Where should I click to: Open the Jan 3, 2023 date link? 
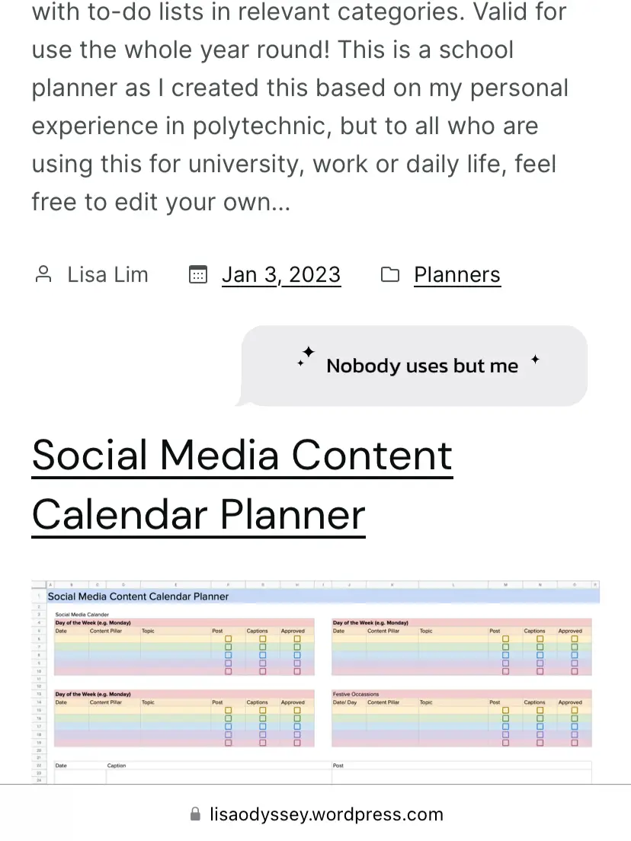click(281, 274)
